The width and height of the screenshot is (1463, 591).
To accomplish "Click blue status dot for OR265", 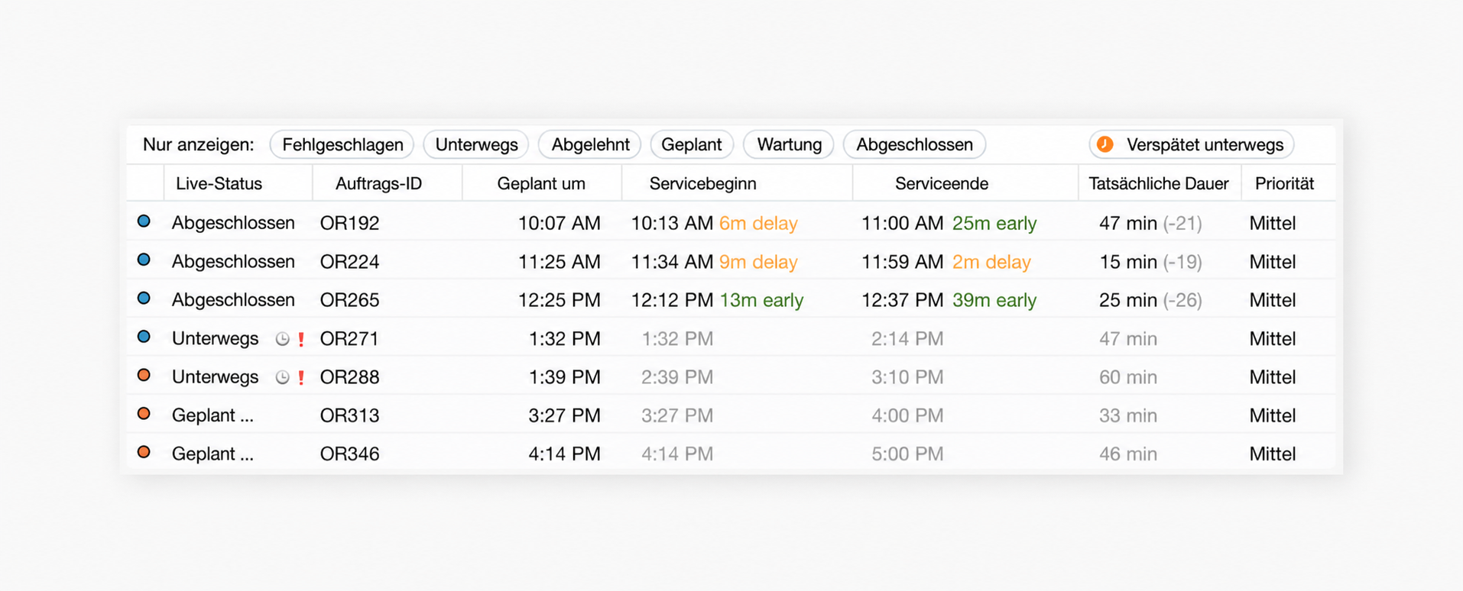I will coord(144,298).
